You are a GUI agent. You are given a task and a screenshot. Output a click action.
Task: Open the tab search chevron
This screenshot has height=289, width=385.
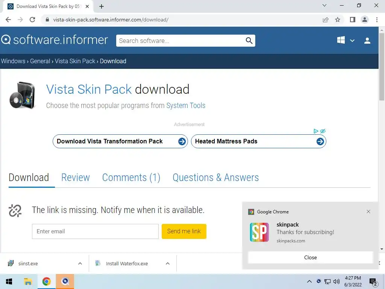pos(324,5)
